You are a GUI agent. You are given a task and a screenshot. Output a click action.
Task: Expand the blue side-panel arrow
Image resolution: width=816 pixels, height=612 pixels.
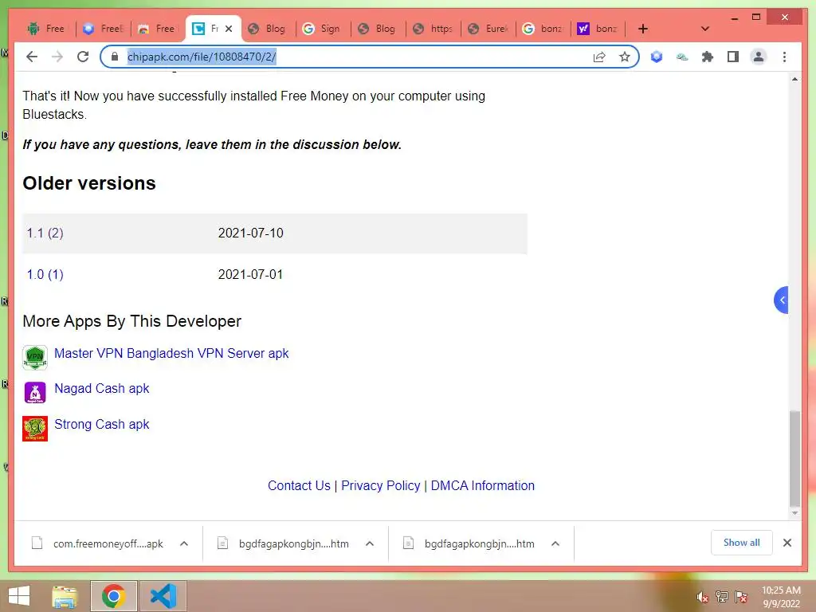click(781, 300)
